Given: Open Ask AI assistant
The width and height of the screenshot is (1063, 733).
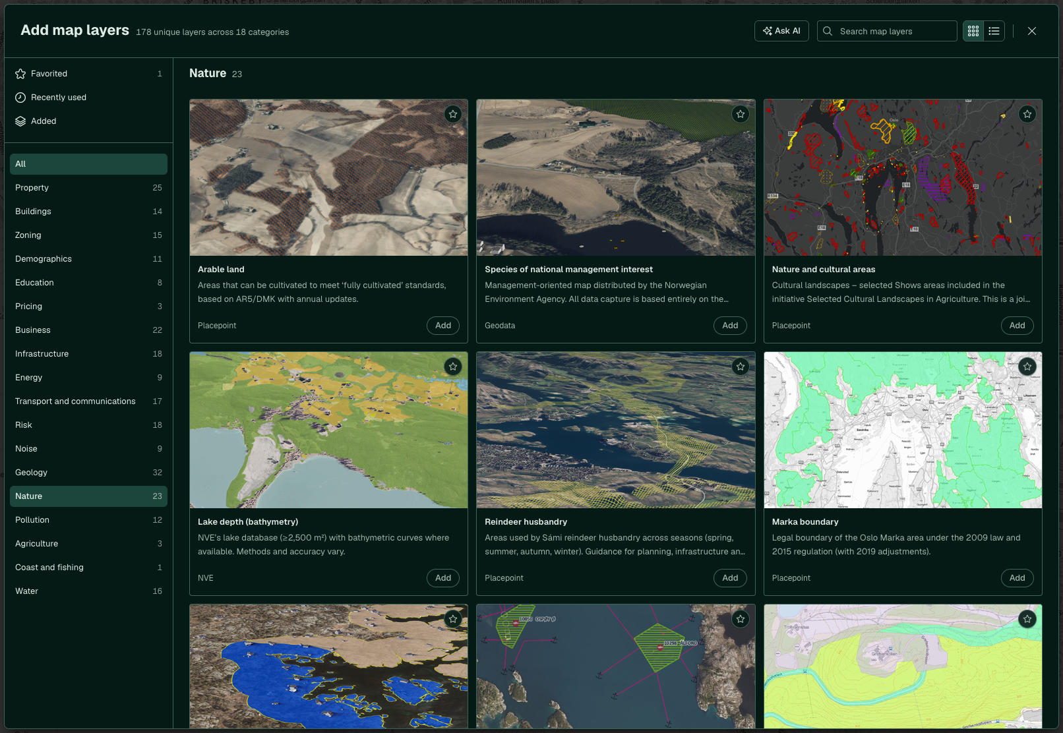Looking at the screenshot, I should point(781,31).
